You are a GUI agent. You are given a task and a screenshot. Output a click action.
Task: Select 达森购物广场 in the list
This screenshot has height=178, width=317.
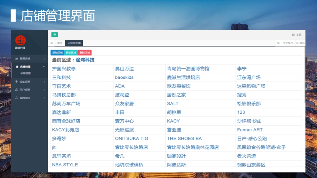(251, 86)
